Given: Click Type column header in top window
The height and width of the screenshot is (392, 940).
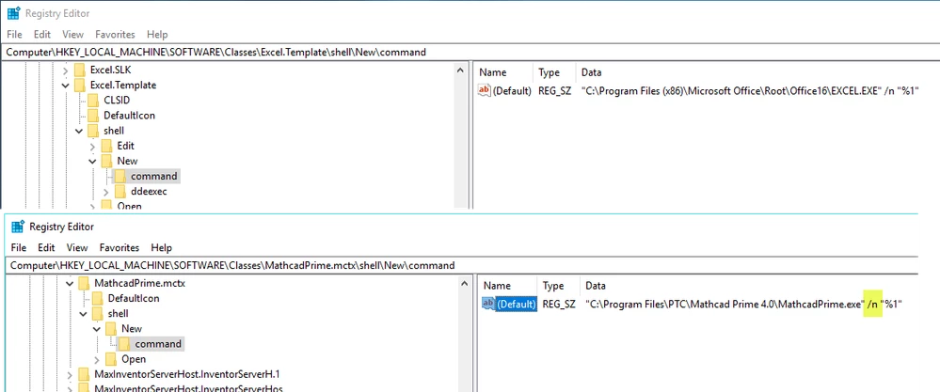Looking at the screenshot, I should tap(549, 72).
